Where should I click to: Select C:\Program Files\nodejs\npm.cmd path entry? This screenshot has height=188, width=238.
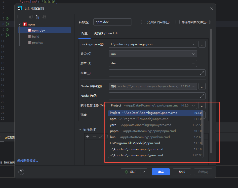coord(155,143)
